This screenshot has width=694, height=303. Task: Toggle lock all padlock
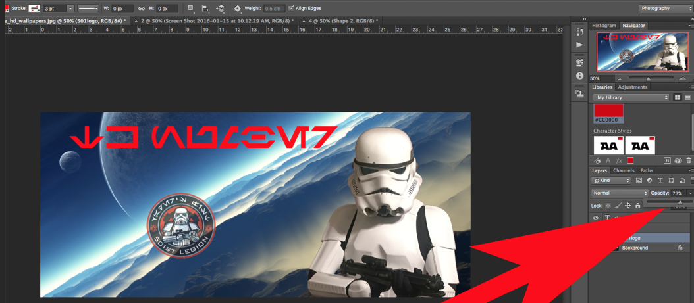pos(638,206)
